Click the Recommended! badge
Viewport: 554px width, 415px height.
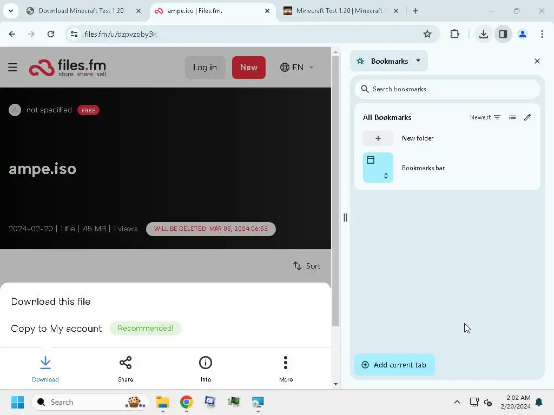[x=146, y=328]
